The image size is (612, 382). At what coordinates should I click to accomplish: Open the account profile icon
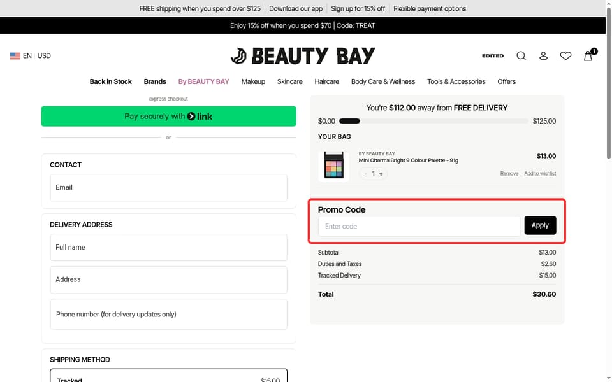(x=543, y=56)
